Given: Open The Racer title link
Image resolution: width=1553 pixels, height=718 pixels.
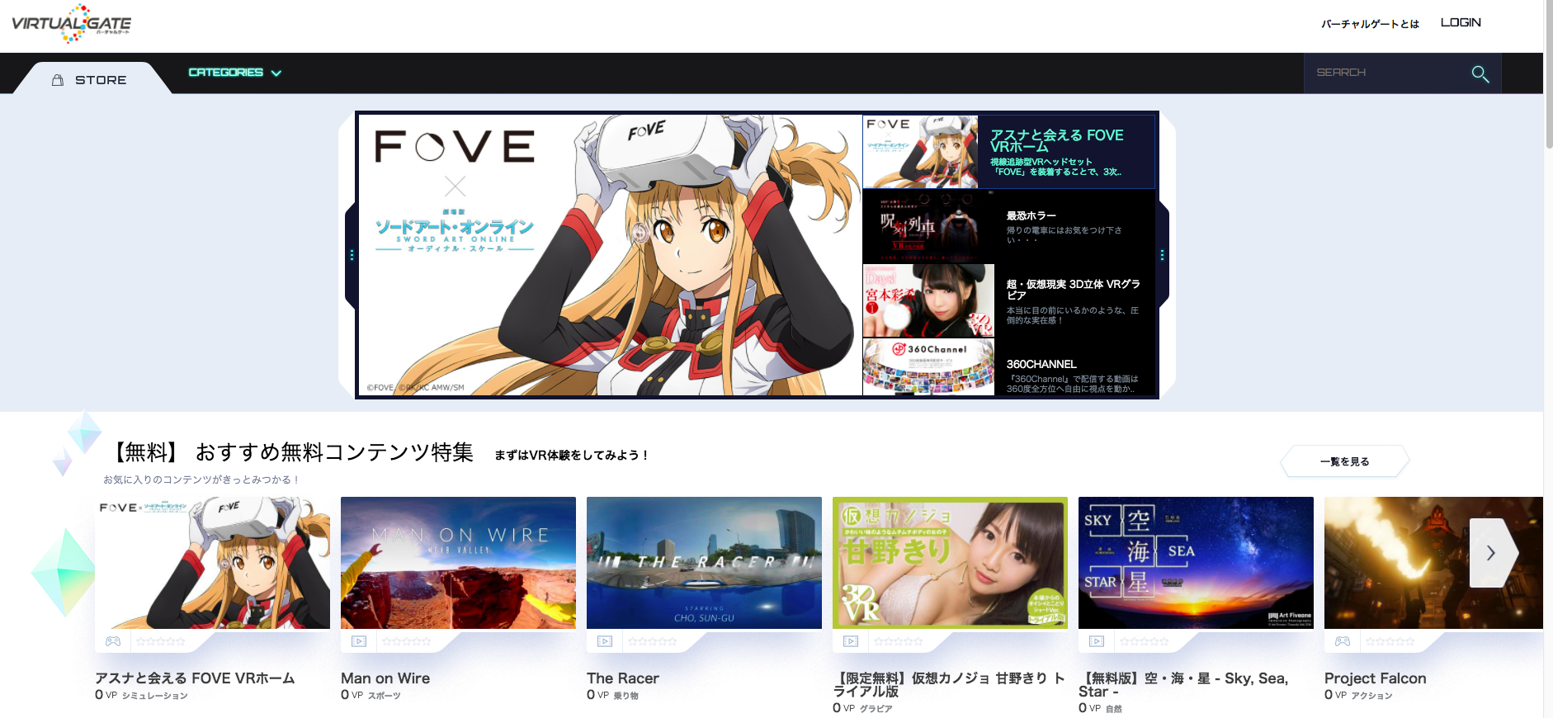Looking at the screenshot, I should [x=623, y=678].
